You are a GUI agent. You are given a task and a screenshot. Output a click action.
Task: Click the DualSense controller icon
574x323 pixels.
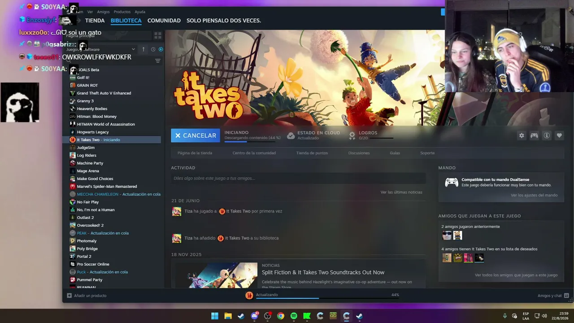(452, 182)
